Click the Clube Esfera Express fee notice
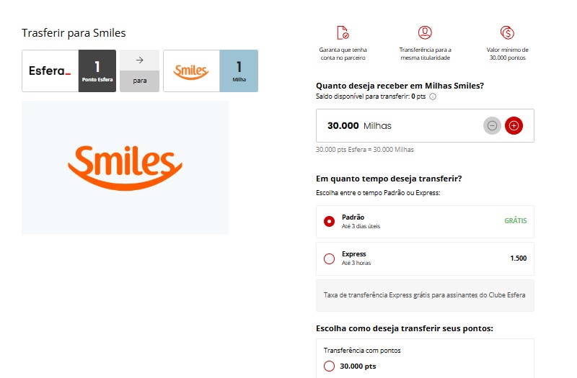The height and width of the screenshot is (378, 577). coord(425,295)
